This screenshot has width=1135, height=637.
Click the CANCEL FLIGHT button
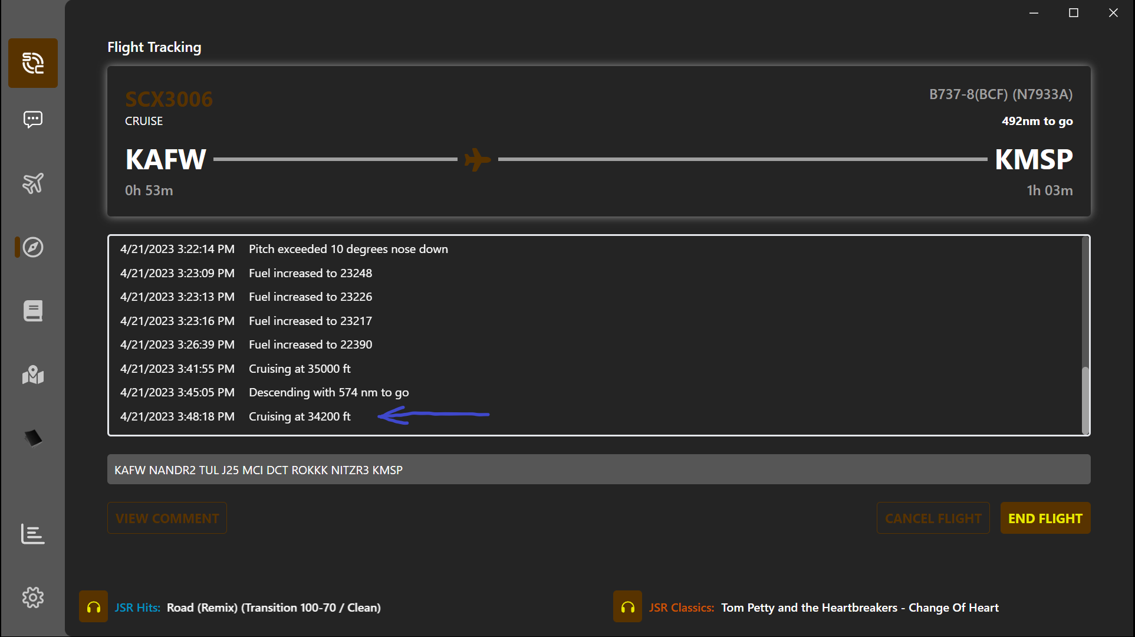[933, 518]
